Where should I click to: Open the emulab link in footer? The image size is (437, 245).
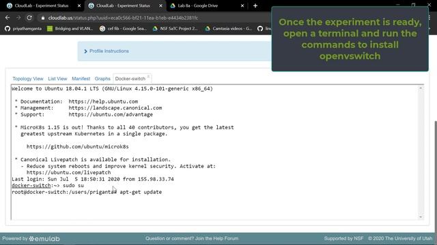click(x=44, y=239)
